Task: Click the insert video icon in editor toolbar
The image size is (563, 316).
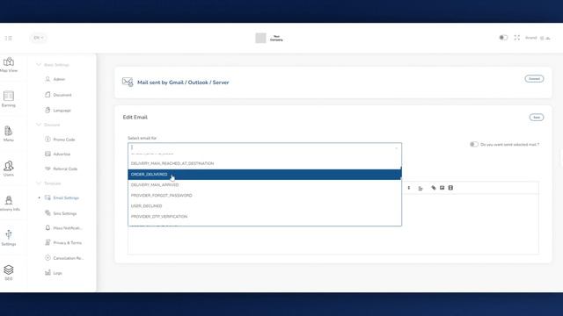Action: [x=450, y=188]
